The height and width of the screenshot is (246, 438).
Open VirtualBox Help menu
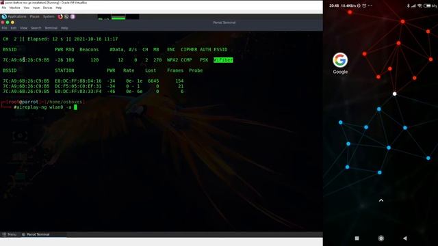point(59,8)
